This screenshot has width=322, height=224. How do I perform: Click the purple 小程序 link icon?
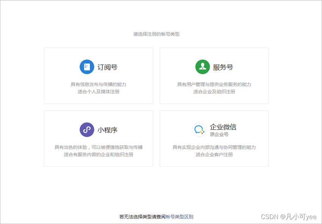pos(87,130)
